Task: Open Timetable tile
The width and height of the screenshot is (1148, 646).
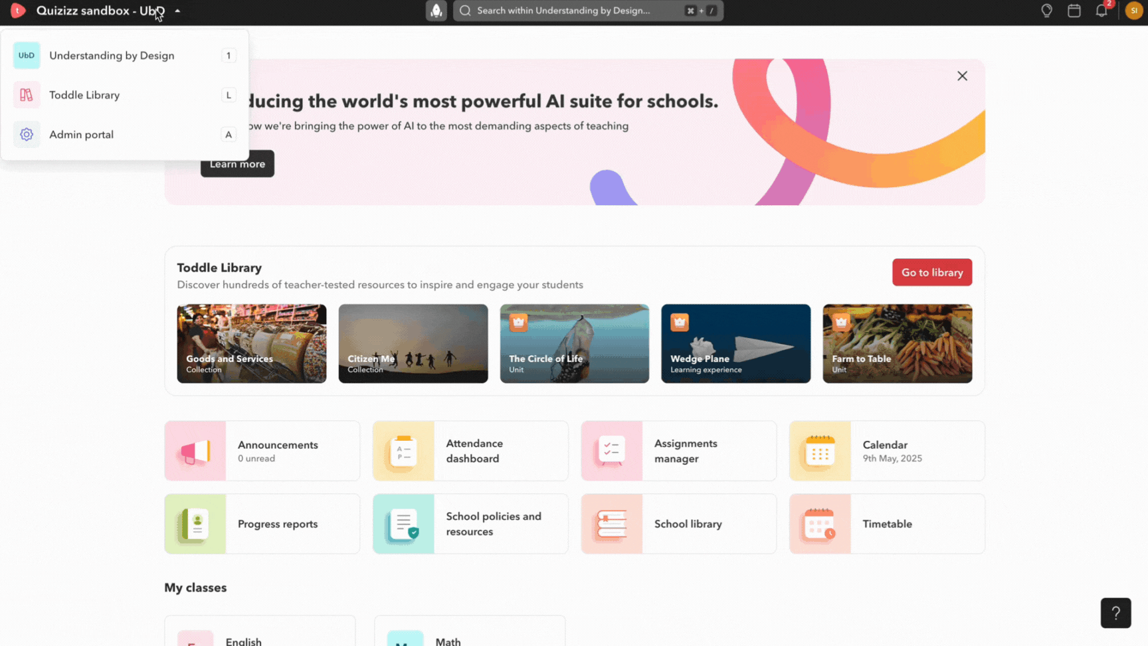Action: pyautogui.click(x=887, y=524)
